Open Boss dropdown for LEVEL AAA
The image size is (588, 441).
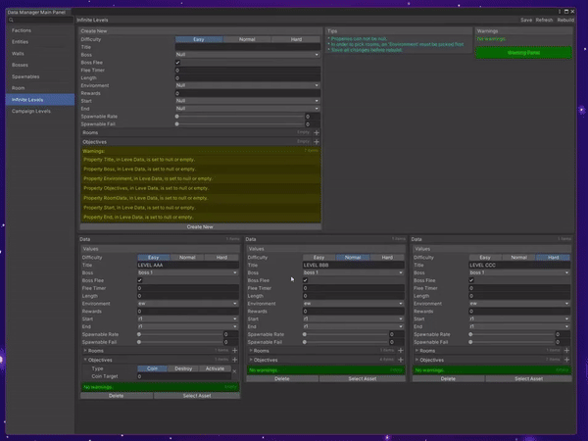coord(188,272)
